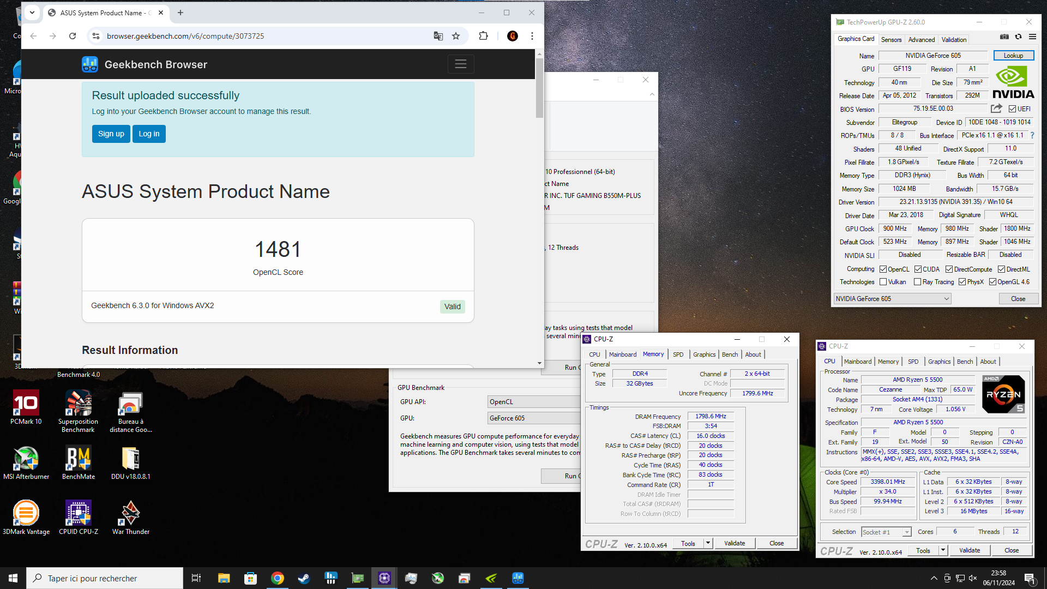Open the War Thunder desktop icon

coord(130,518)
